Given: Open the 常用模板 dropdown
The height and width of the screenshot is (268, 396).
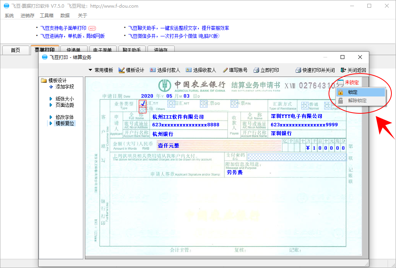Looking at the screenshot, I should (x=101, y=70).
